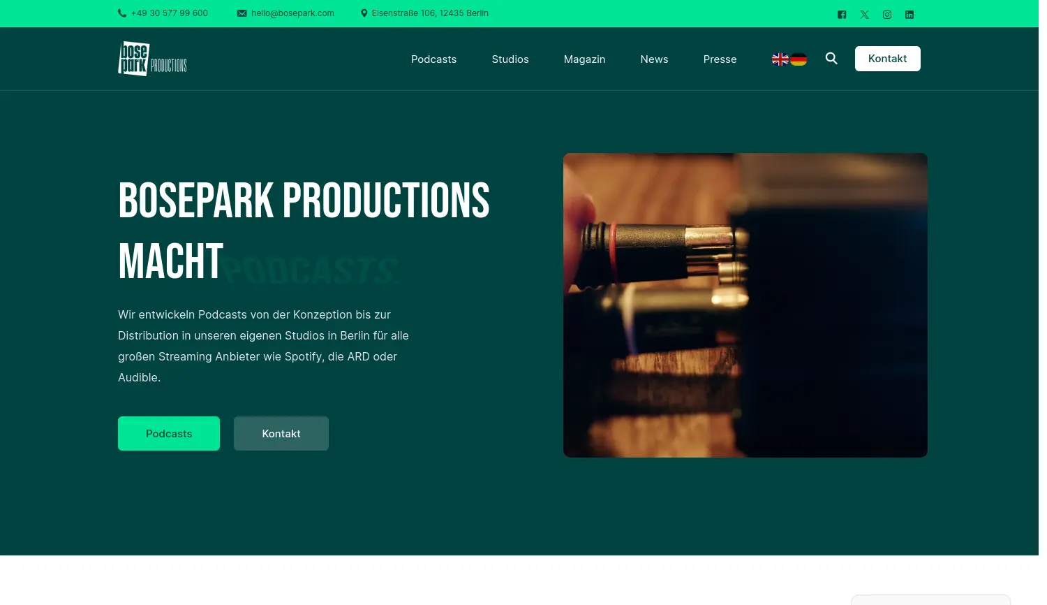Click the email envelope icon
1047x605 pixels.
pos(242,13)
